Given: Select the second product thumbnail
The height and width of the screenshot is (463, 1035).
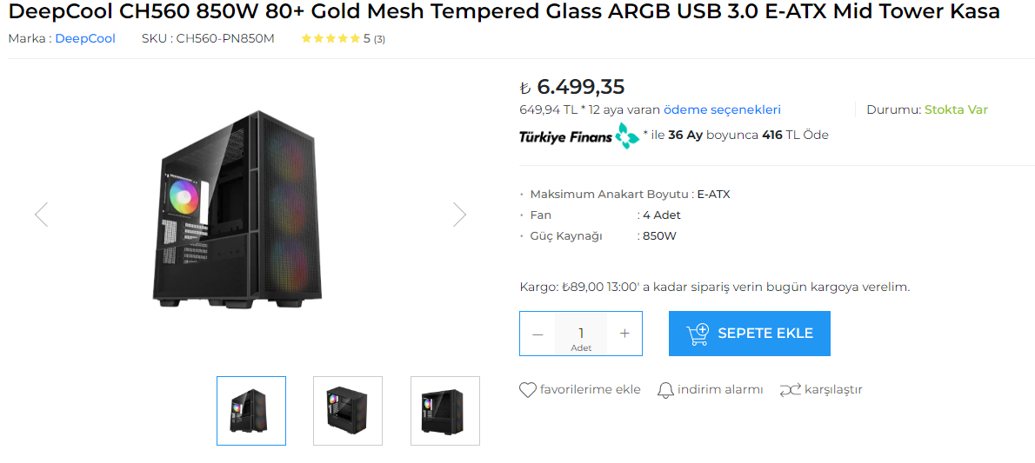Looking at the screenshot, I should pyautogui.click(x=348, y=411).
